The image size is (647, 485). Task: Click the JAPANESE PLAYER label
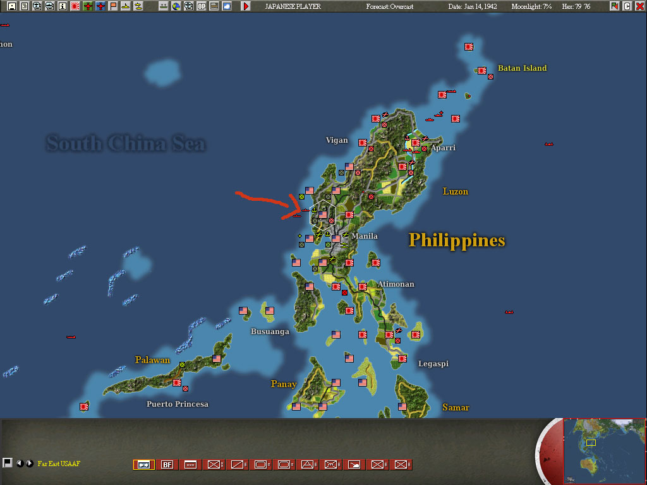coord(293,6)
